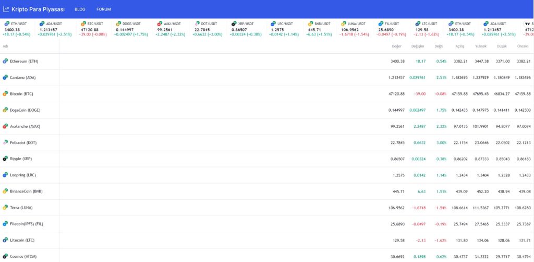Click the BinanceCoin (BNB) row icon
This screenshot has width=534, height=262.
coord(5,192)
